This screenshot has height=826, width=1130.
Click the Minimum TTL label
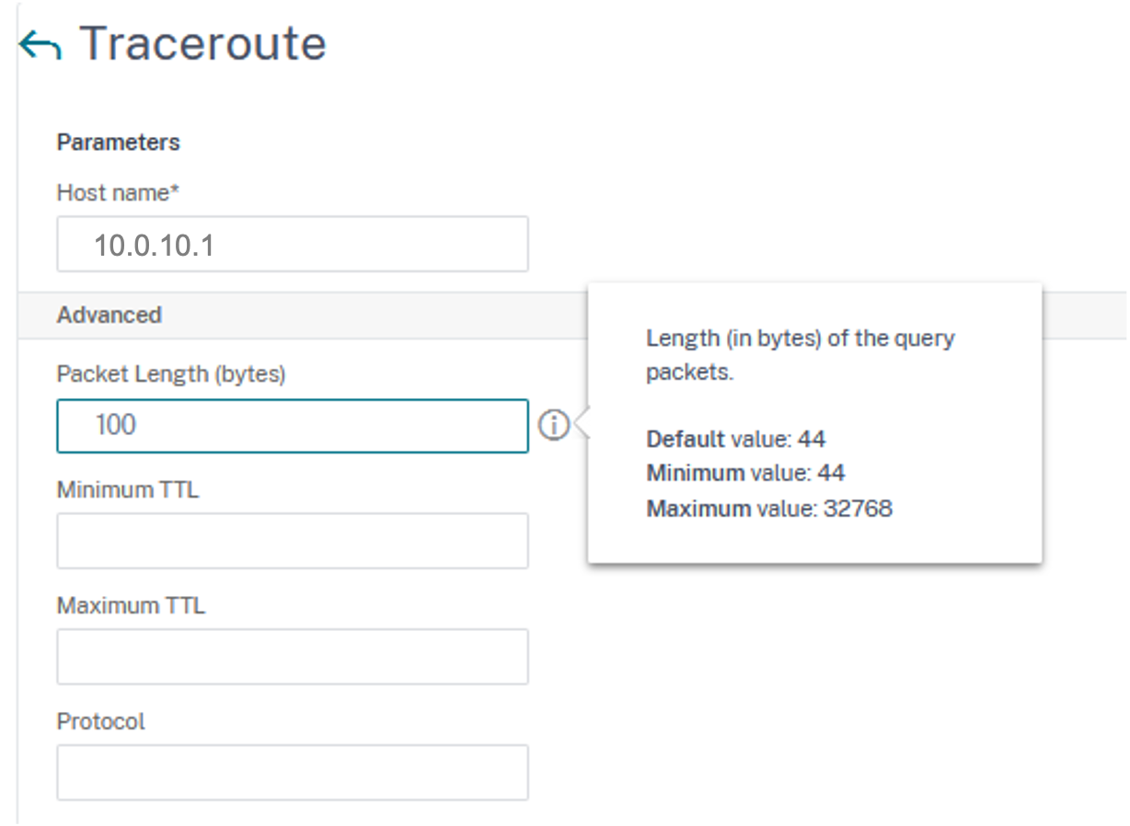point(128,489)
